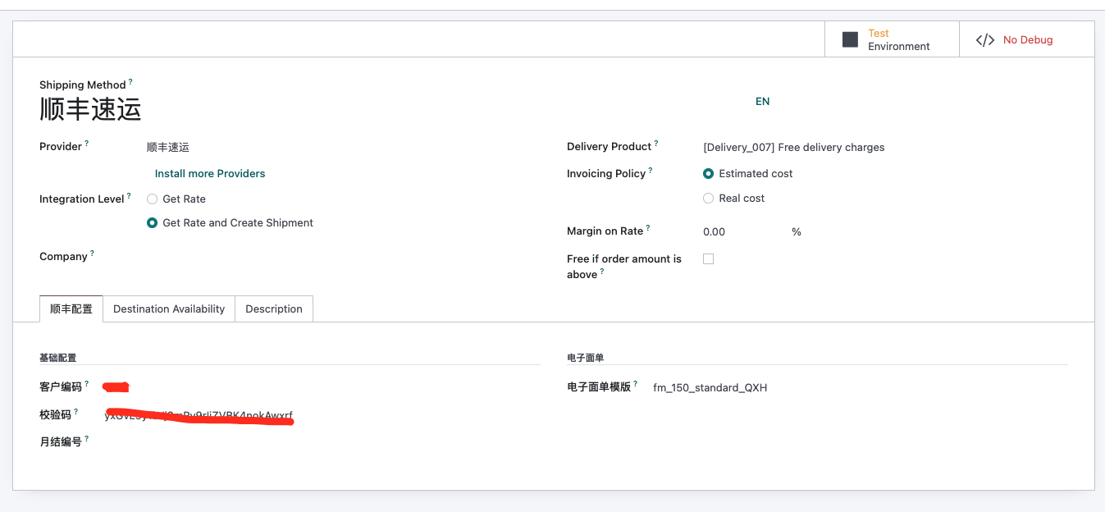Click the Invoicing Policy label
This screenshot has height=512, width=1105.
(x=606, y=174)
